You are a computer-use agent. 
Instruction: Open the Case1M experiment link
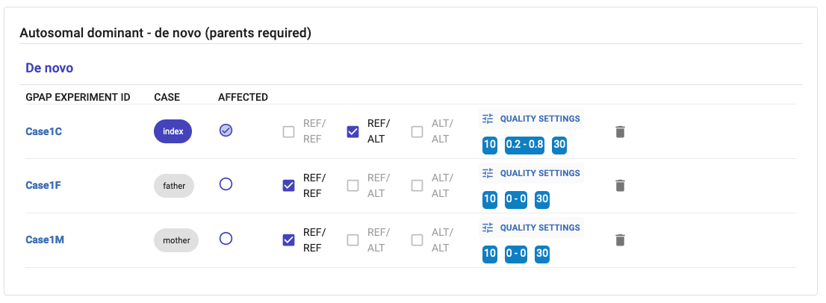coord(45,240)
